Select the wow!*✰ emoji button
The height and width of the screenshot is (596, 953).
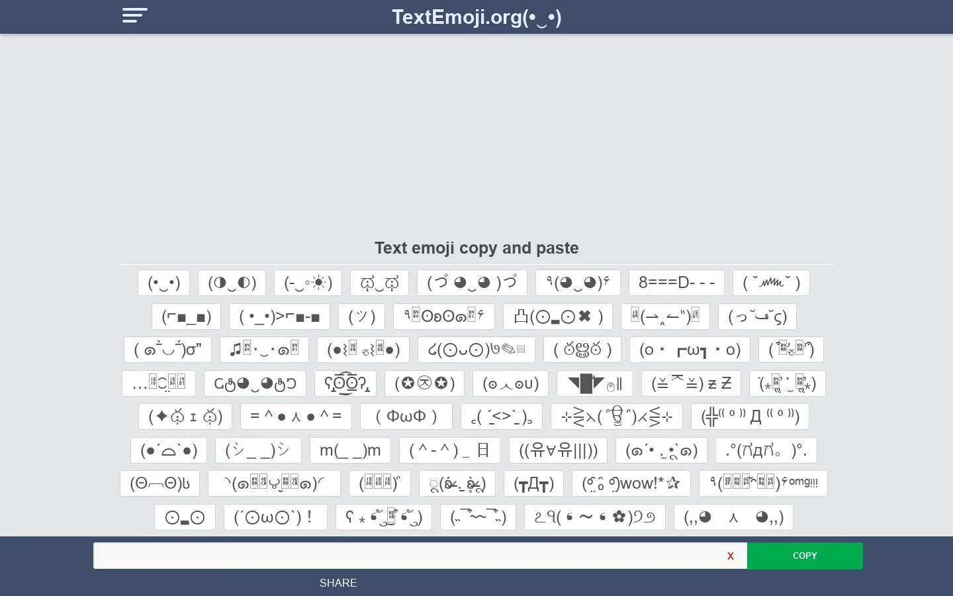(631, 483)
